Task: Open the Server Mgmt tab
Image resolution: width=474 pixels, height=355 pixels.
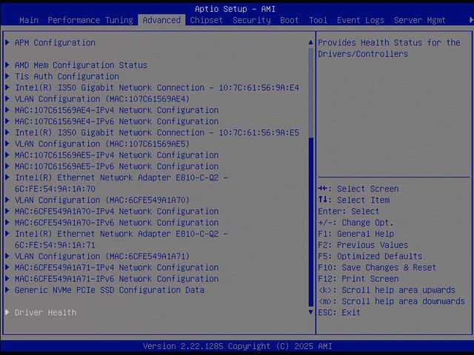Action: click(x=419, y=20)
